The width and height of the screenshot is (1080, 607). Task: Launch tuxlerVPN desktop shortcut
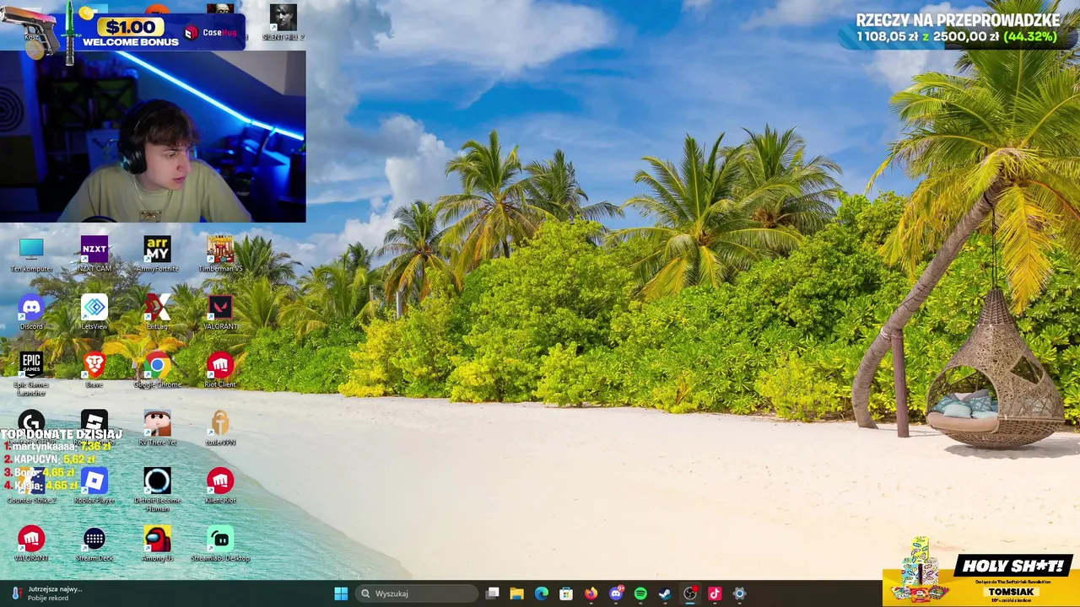(x=220, y=427)
